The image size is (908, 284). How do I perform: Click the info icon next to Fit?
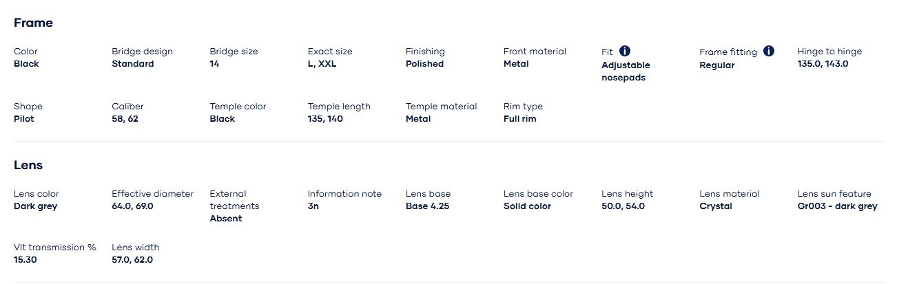click(625, 51)
